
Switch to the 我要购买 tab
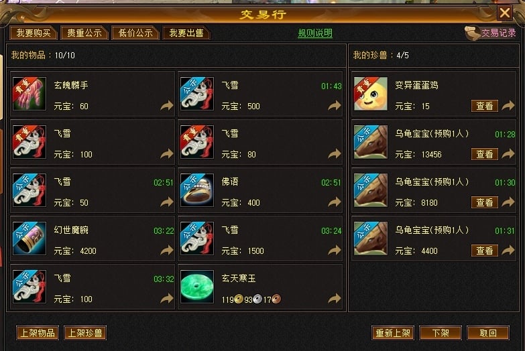point(34,33)
